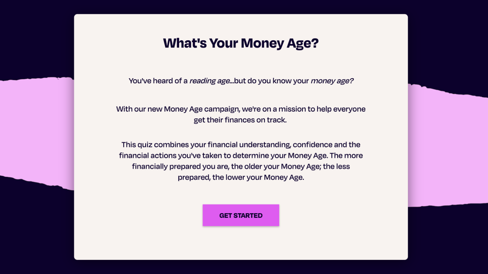The height and width of the screenshot is (274, 488).
Task: Click the top-left corner of the quiz card
Action: tap(78, 17)
